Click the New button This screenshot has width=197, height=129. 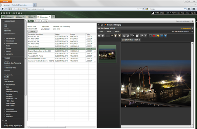point(31,21)
